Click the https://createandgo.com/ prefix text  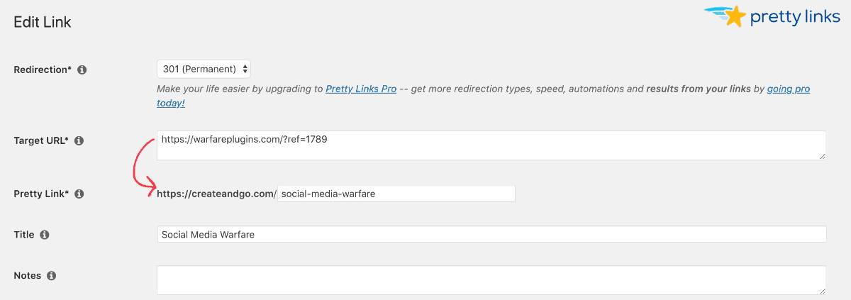click(216, 194)
